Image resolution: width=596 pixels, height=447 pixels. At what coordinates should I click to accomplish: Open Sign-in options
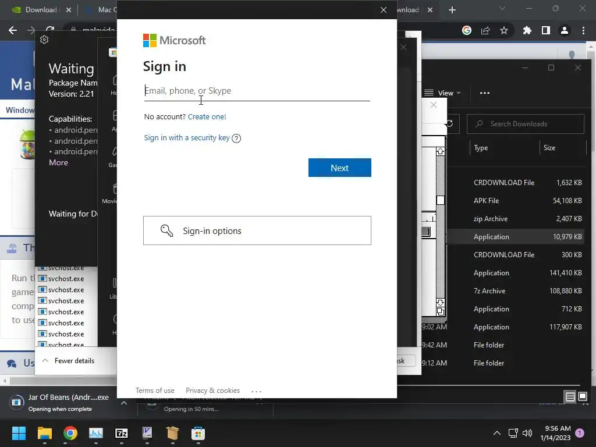tap(257, 230)
